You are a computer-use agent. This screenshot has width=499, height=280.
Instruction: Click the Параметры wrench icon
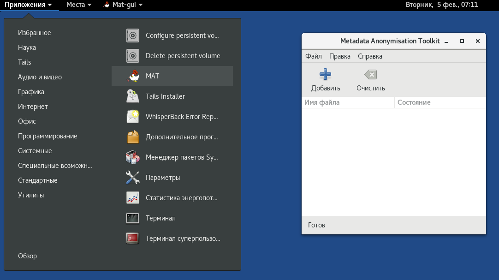click(x=133, y=178)
